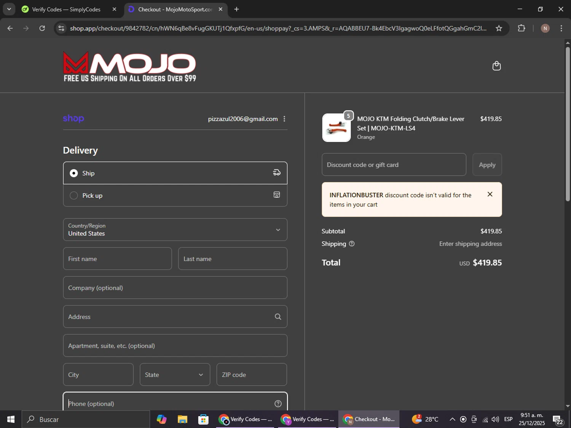Select the Checkout - MojoMotoSport tab

click(175, 9)
